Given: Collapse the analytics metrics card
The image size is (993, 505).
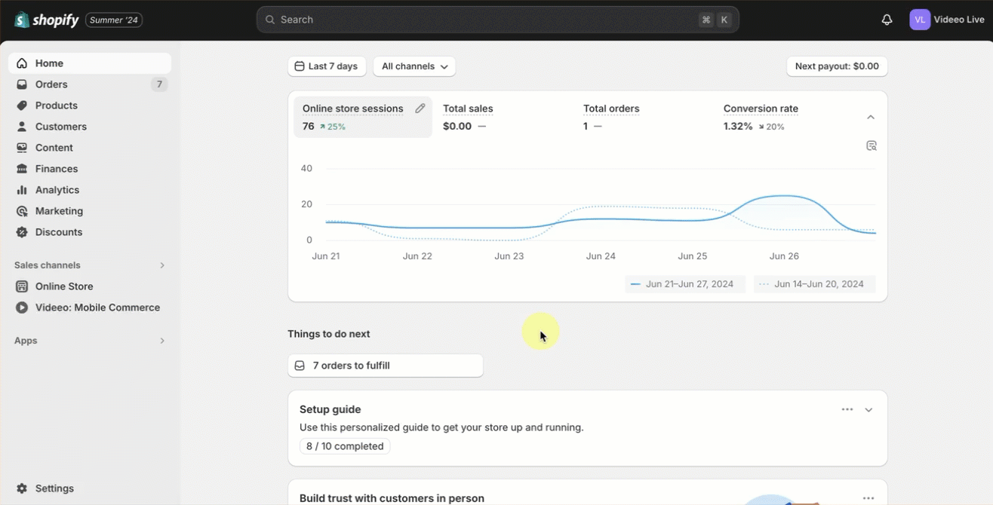Looking at the screenshot, I should pos(870,117).
